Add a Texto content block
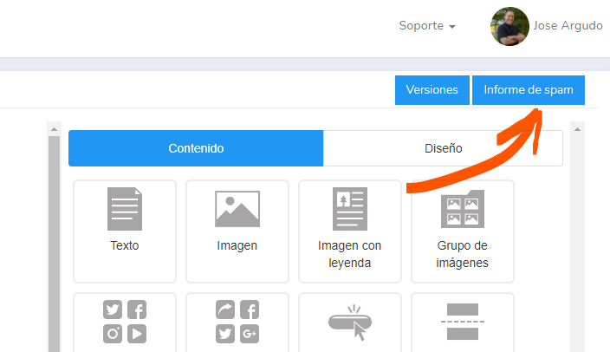This screenshot has height=352, width=610. (125, 231)
